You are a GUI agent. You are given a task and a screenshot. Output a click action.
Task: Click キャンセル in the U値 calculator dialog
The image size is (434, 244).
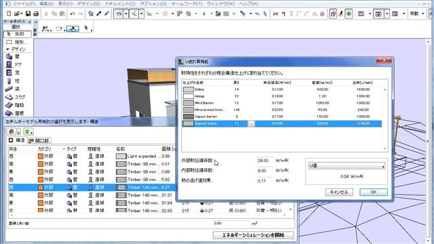pos(339,192)
